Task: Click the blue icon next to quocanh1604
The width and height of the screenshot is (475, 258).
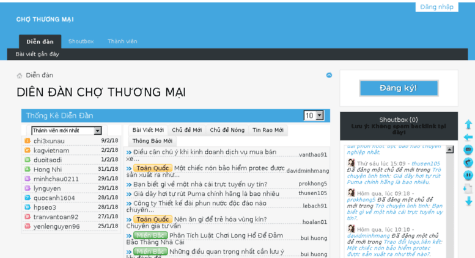Action: point(28,198)
